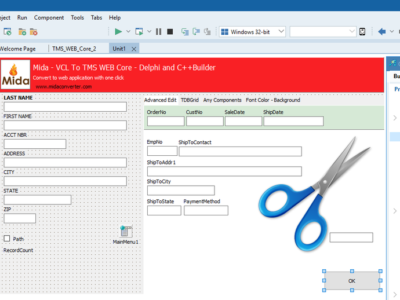This screenshot has height=300, width=400.
Task: Select the scissors image component
Action: pos(314,193)
